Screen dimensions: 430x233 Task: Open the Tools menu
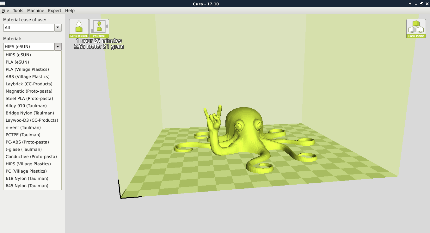point(18,10)
